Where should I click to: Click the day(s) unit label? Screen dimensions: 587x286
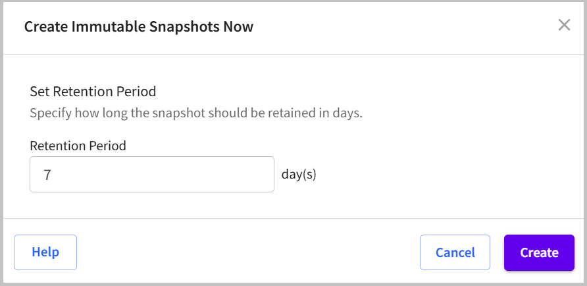point(299,175)
